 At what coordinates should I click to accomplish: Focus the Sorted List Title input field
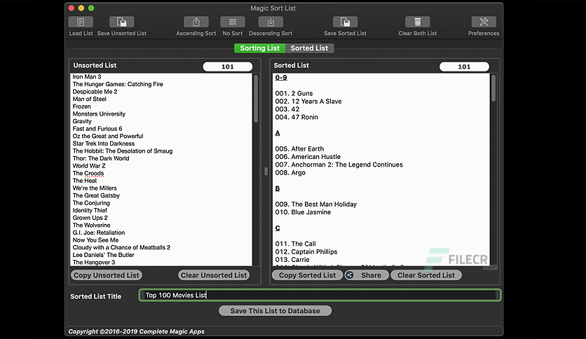tap(320, 296)
